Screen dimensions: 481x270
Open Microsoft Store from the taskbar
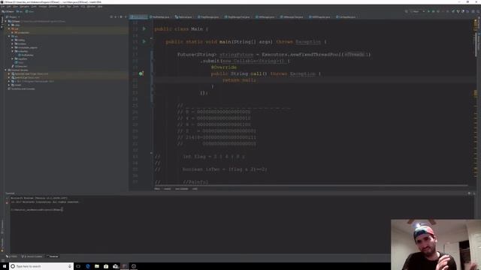[x=106, y=266]
